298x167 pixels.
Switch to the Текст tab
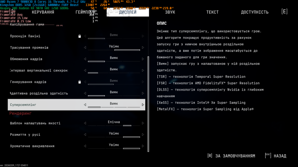[x=212, y=12]
